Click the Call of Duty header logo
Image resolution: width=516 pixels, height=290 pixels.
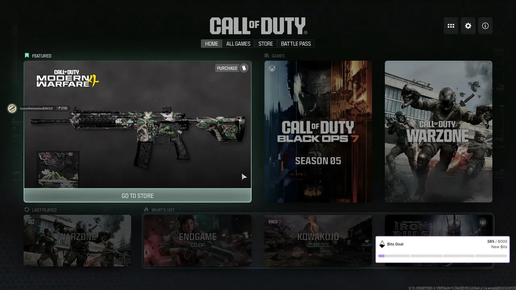(258, 26)
